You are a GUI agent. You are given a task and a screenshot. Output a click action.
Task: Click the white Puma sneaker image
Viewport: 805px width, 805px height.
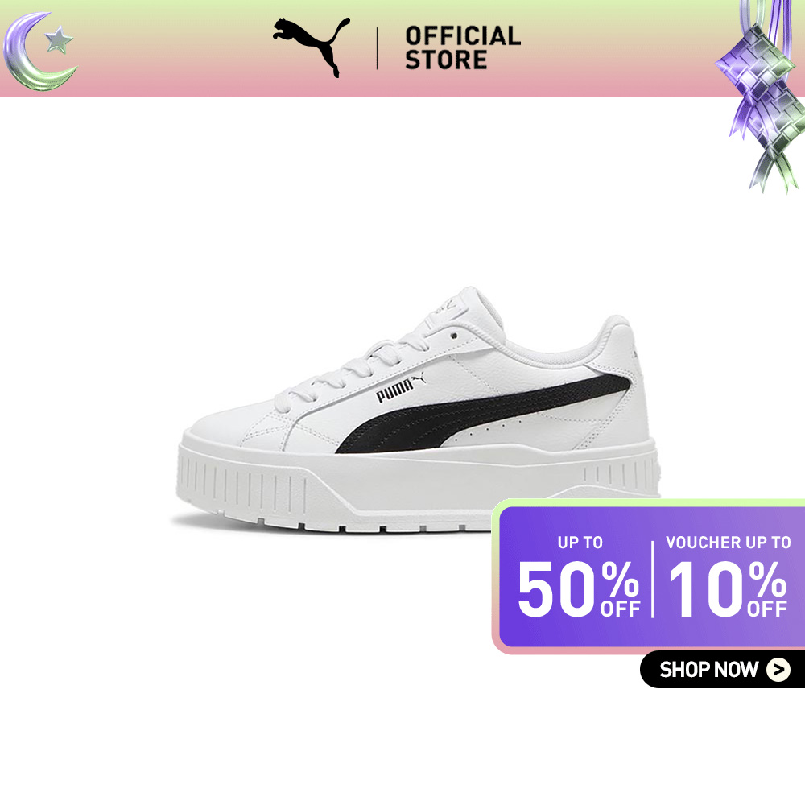click(417, 409)
